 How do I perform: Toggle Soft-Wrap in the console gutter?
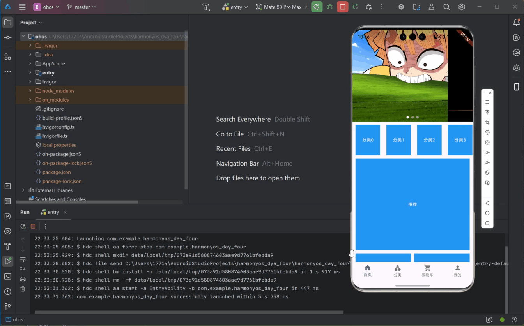click(23, 259)
